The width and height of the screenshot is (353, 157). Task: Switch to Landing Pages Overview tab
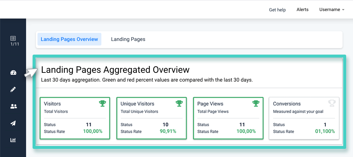point(69,39)
